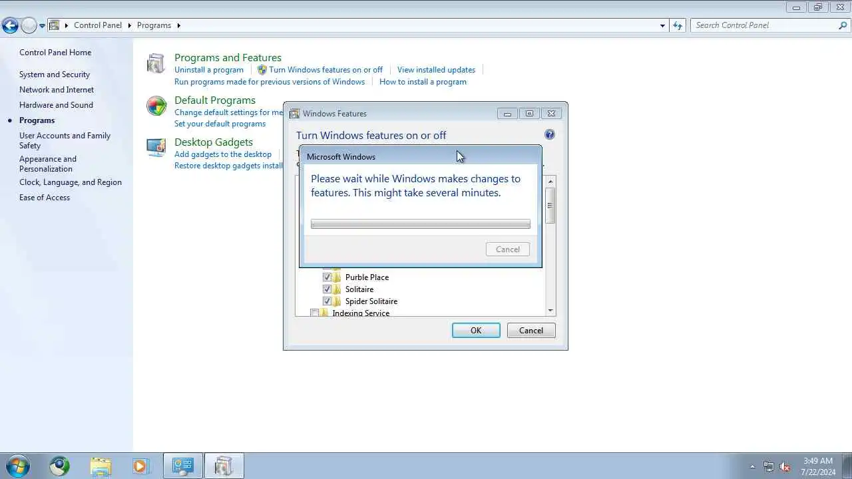Click the shield icon beside Turn Windows features
This screenshot has height=479, width=852.
pyautogui.click(x=262, y=70)
